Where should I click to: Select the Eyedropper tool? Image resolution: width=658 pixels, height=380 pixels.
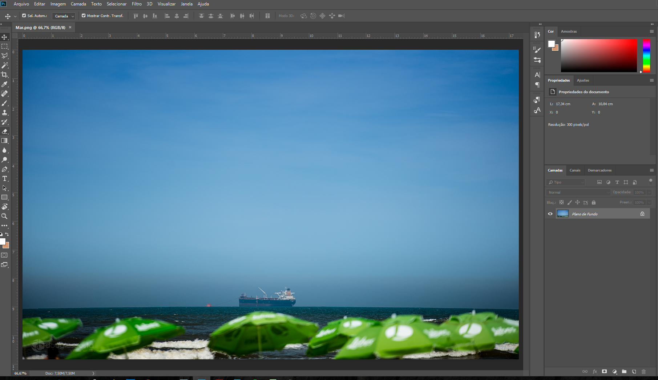[x=4, y=84]
